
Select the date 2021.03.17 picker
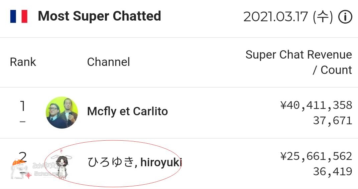pyautogui.click(x=288, y=17)
